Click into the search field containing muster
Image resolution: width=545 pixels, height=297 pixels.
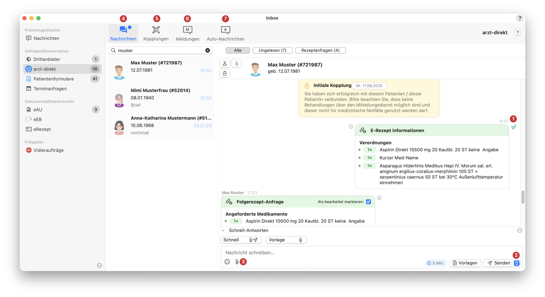pos(161,50)
